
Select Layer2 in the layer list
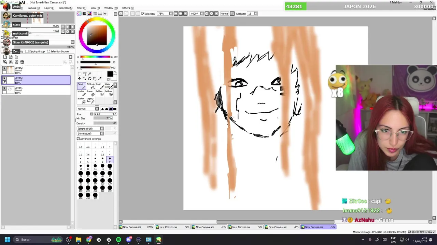coord(36,70)
